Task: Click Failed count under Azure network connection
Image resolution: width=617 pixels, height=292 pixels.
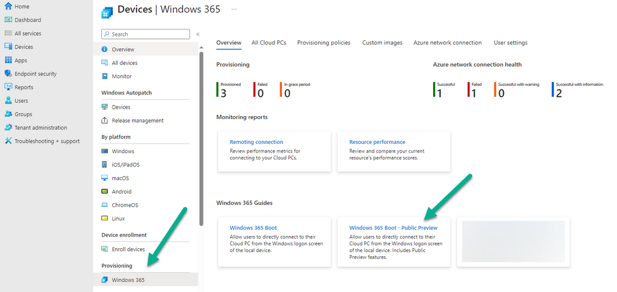Action: tap(474, 93)
